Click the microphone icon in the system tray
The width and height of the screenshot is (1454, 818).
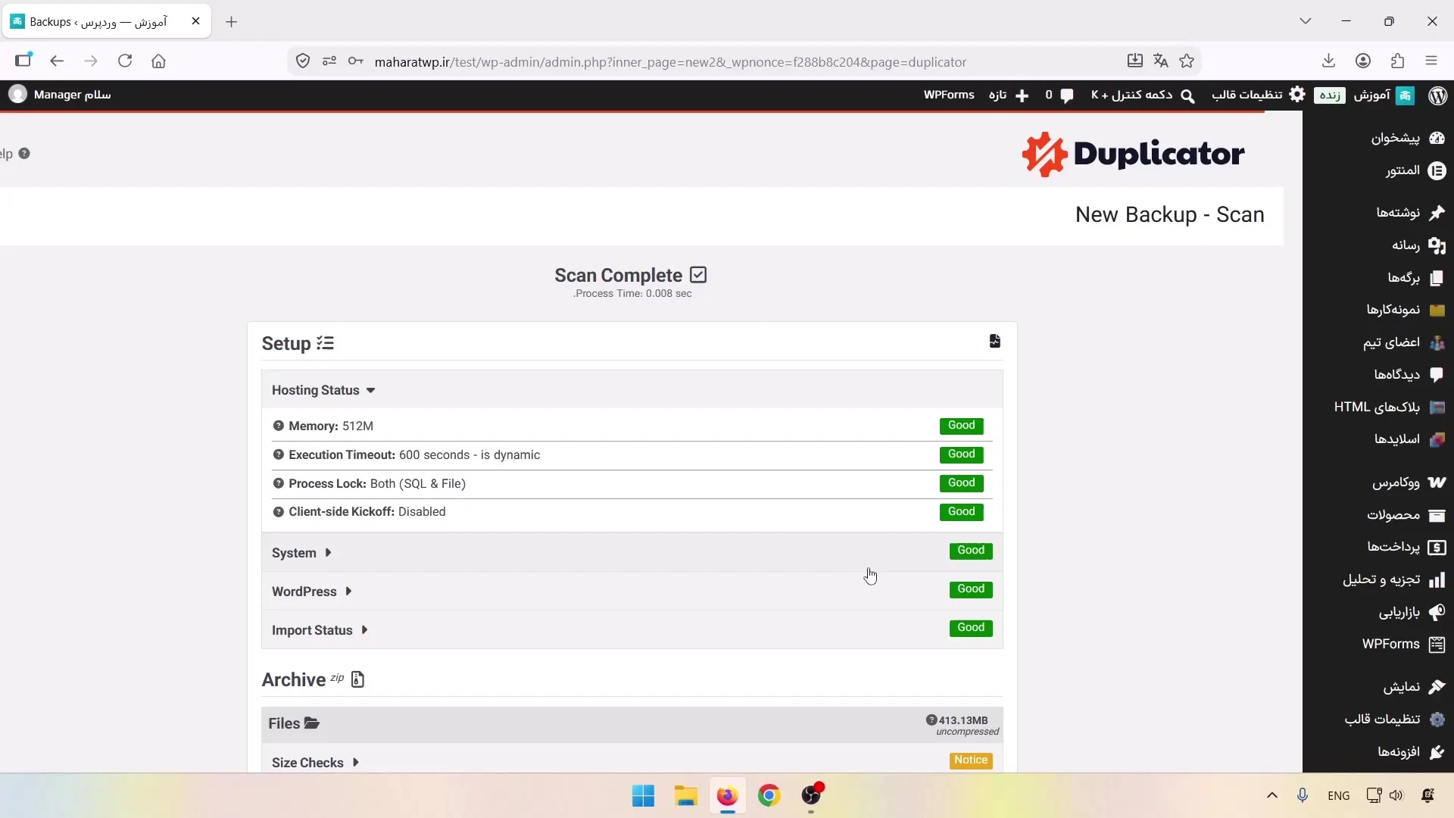click(x=1303, y=795)
